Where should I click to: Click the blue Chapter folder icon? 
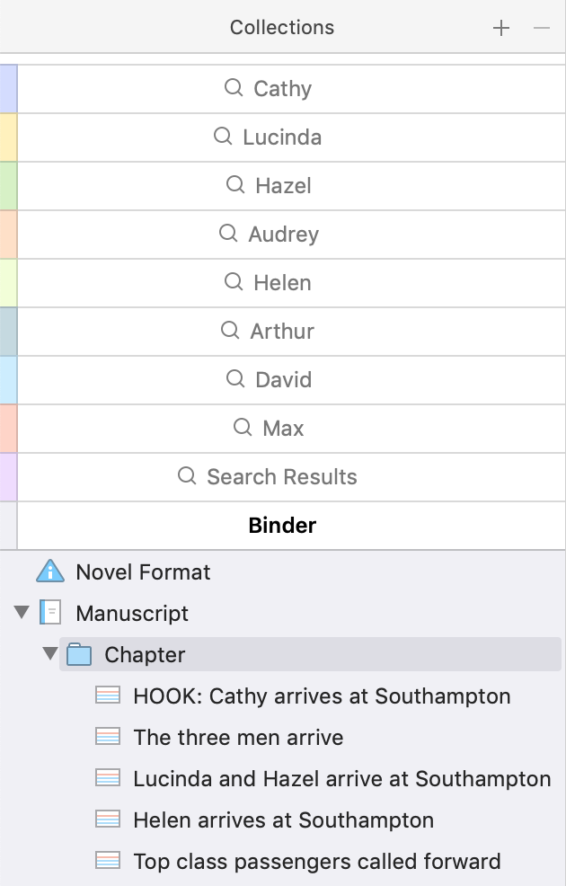(78, 654)
